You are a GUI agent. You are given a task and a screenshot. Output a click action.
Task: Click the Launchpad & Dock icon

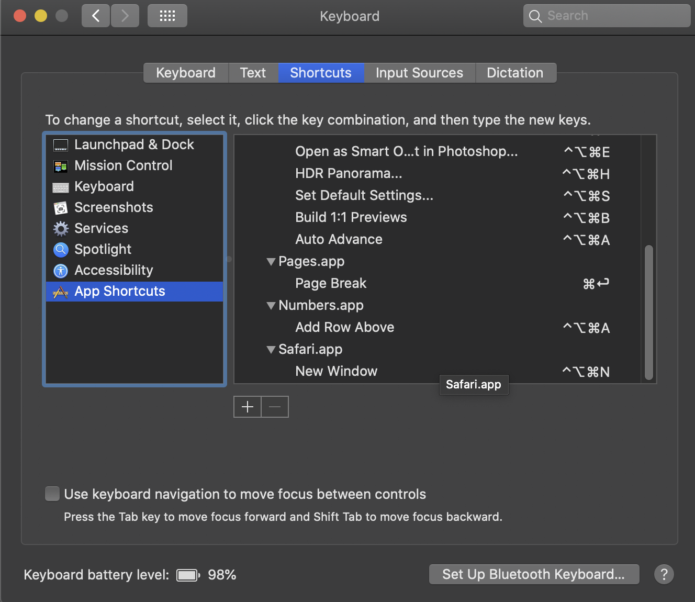(61, 145)
